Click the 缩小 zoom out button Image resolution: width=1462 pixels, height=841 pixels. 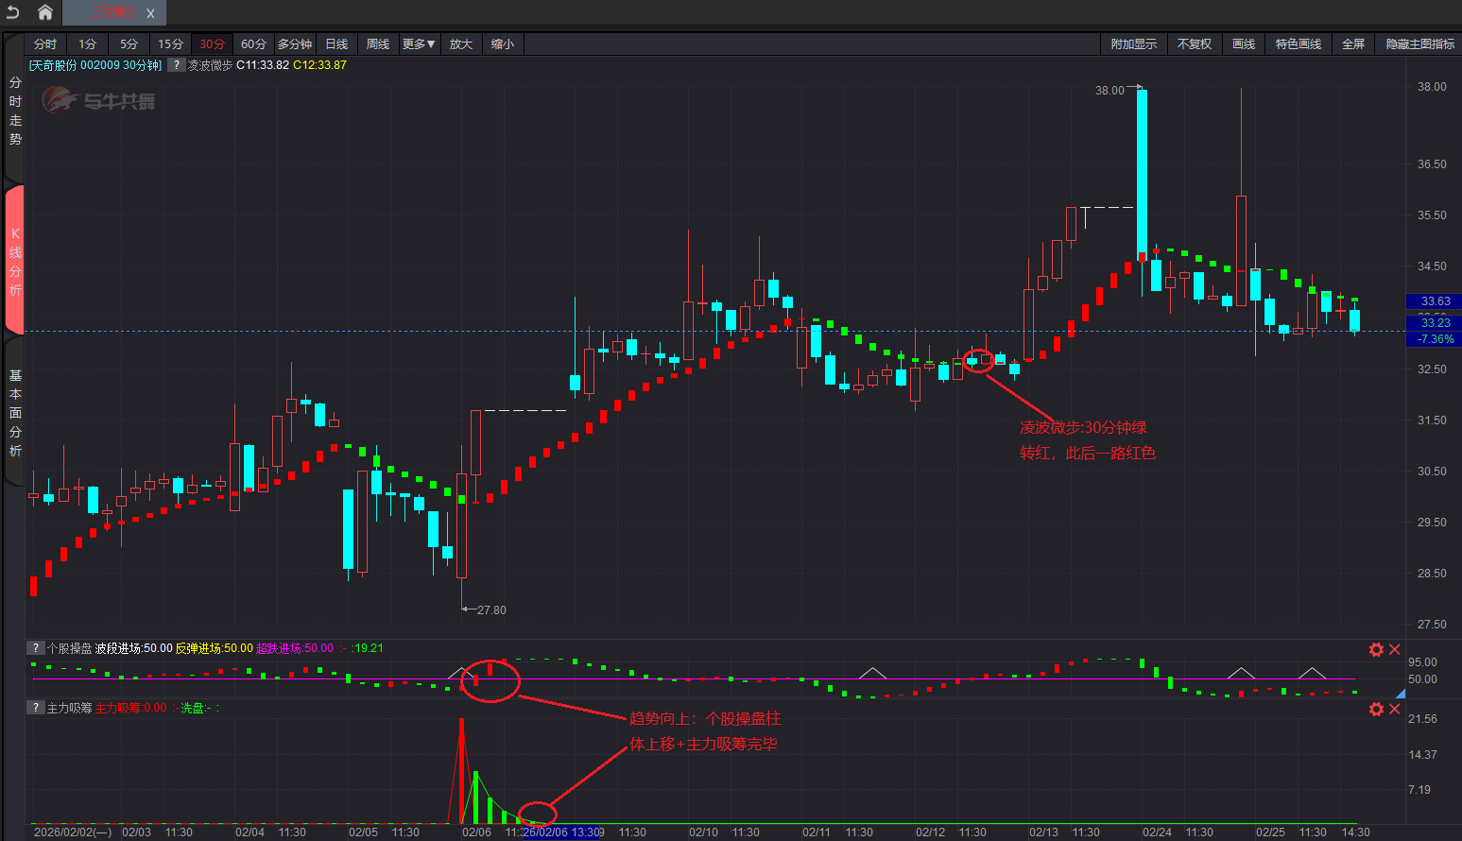503,44
